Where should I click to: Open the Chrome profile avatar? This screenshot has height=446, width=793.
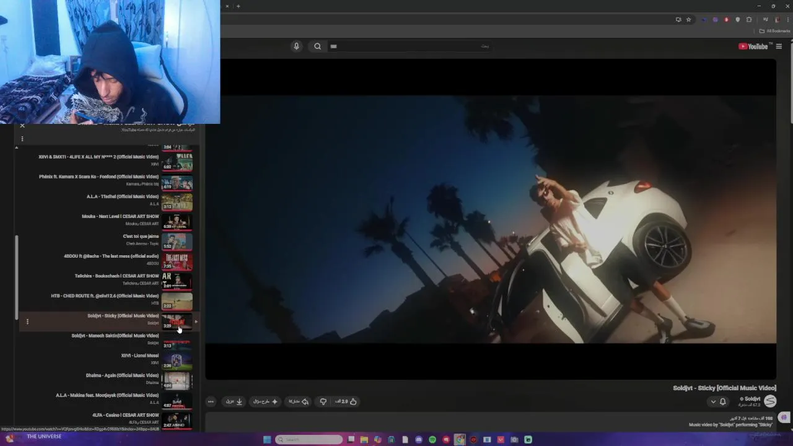(x=776, y=20)
